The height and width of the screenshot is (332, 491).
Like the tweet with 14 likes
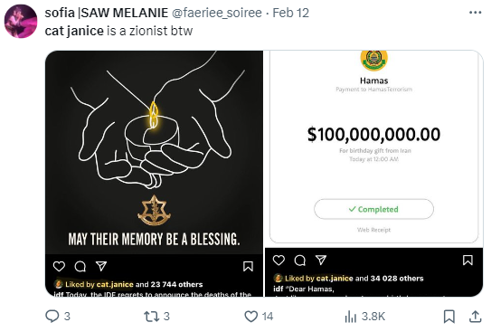250,317
